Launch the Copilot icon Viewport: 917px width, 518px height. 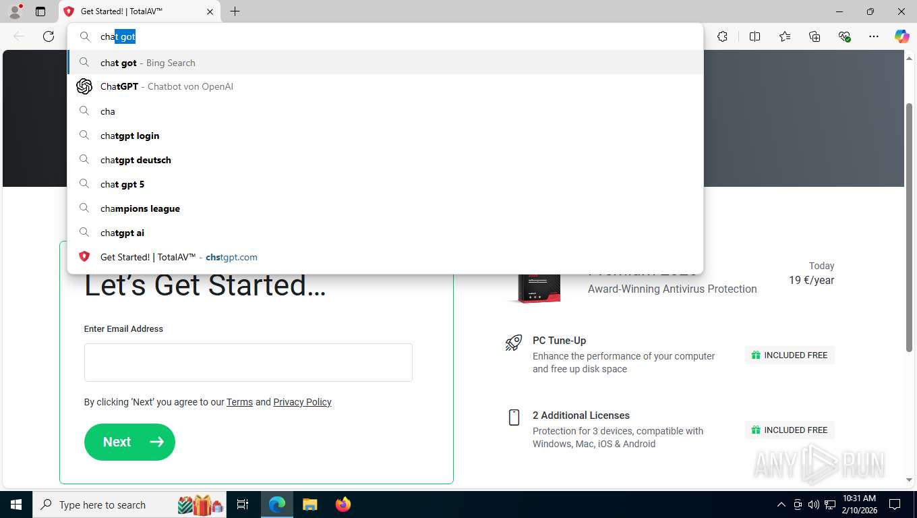[x=902, y=36]
